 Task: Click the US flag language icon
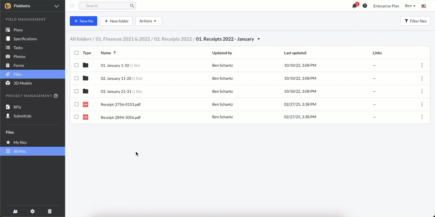pyautogui.click(x=424, y=6)
